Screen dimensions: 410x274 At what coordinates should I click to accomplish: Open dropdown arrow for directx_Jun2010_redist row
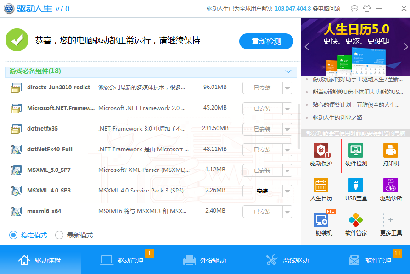[287, 88]
